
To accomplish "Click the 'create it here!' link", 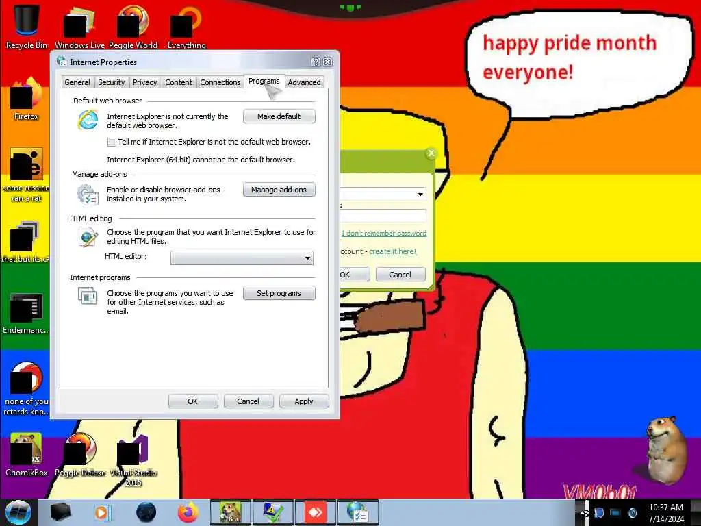I will pyautogui.click(x=392, y=251).
